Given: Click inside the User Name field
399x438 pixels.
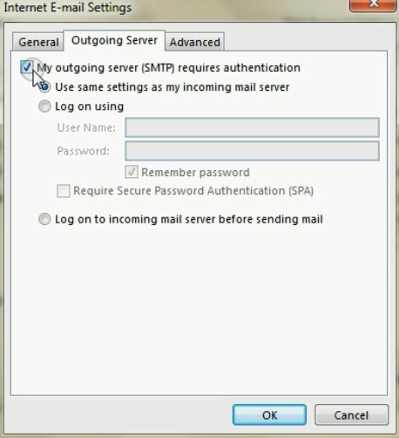Looking at the screenshot, I should tap(252, 127).
